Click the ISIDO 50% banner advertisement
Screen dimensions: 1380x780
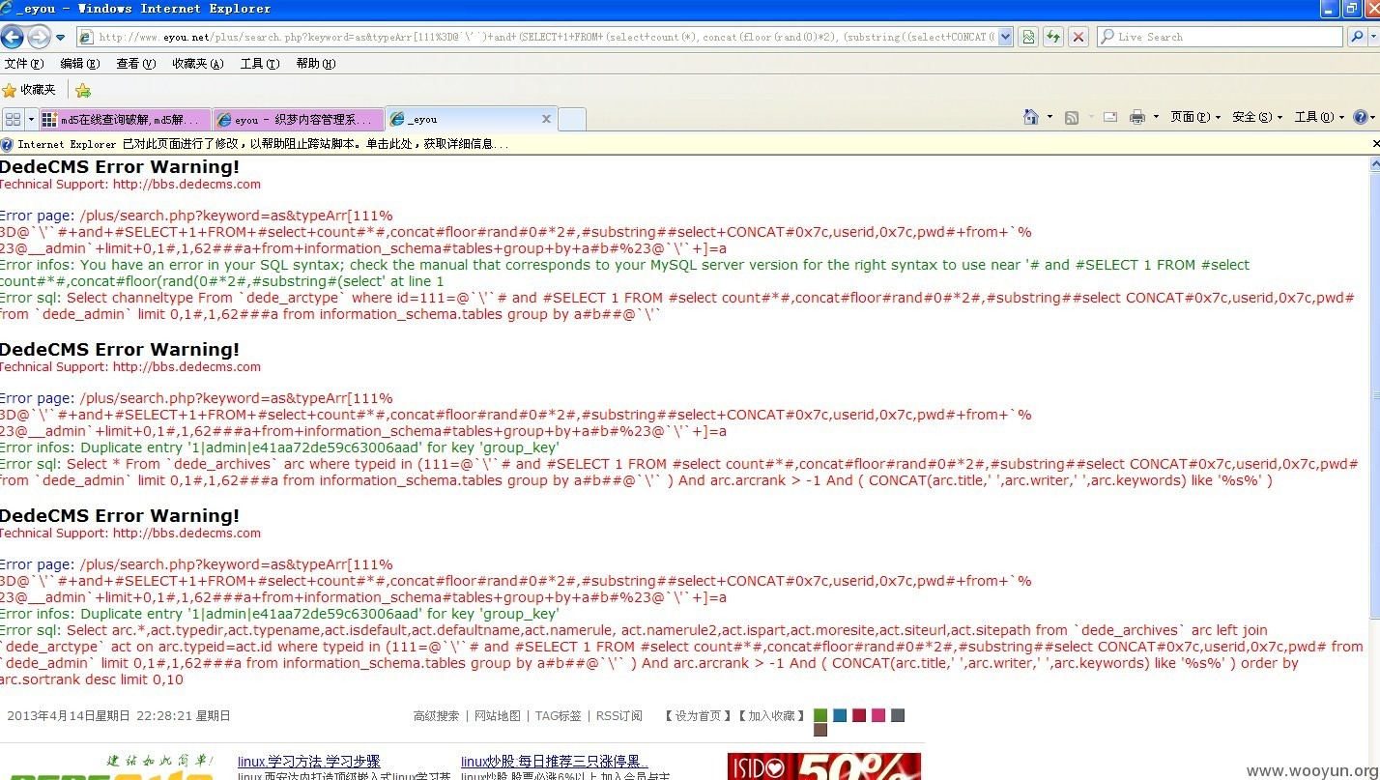(x=824, y=766)
